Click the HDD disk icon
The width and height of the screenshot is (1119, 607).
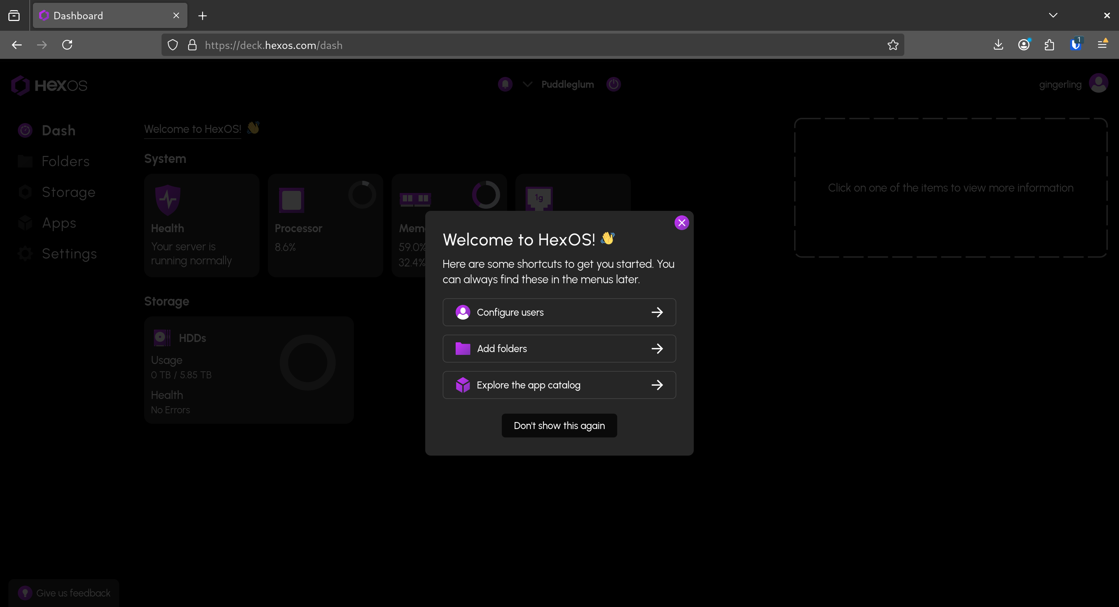click(x=163, y=338)
